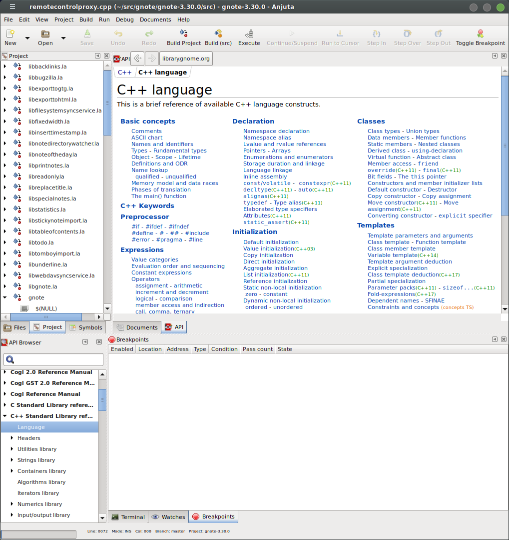Go back in the API browser history
Image resolution: width=509 pixels, height=540 pixels.
pyautogui.click(x=138, y=58)
